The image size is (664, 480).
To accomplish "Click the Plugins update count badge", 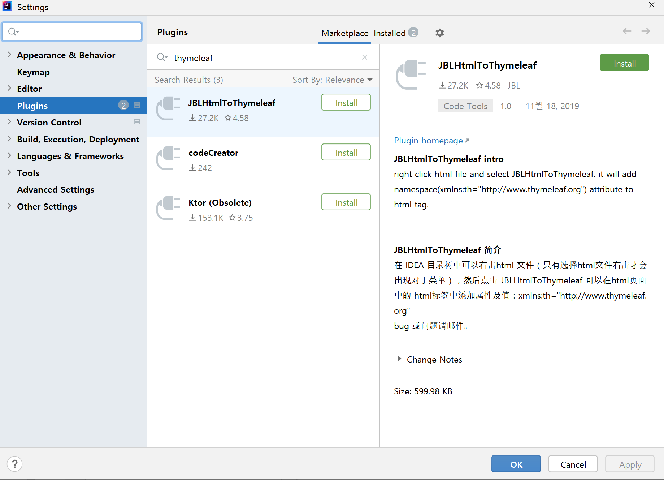I will [x=123, y=105].
